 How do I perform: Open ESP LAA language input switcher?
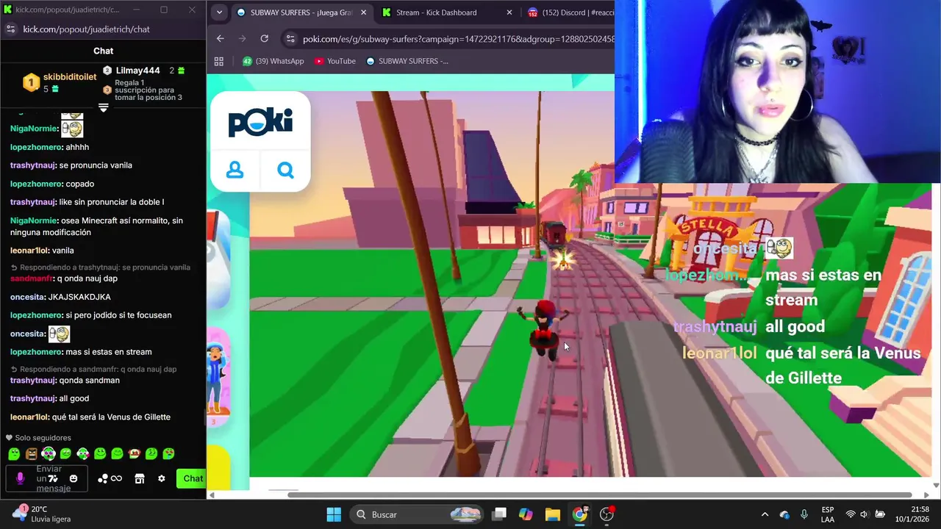828,514
